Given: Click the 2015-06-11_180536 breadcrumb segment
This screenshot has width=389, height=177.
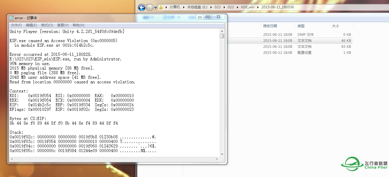Looking at the screenshot, I should (278, 7).
